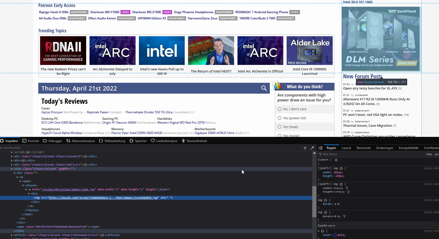Click the filter icon beside overridden border: 0
This screenshot has width=439, height=239.
click(344, 216)
